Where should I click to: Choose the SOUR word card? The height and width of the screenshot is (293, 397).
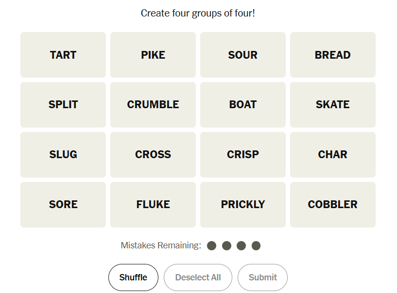coord(243,55)
